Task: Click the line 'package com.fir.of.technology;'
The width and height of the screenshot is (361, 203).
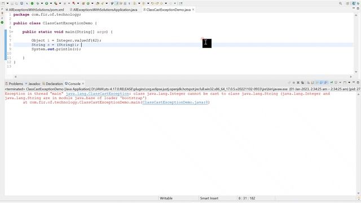Action: point(47,15)
